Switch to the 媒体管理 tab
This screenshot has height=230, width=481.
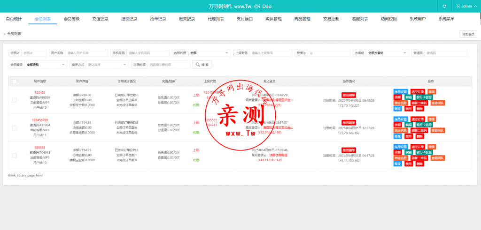(273, 19)
